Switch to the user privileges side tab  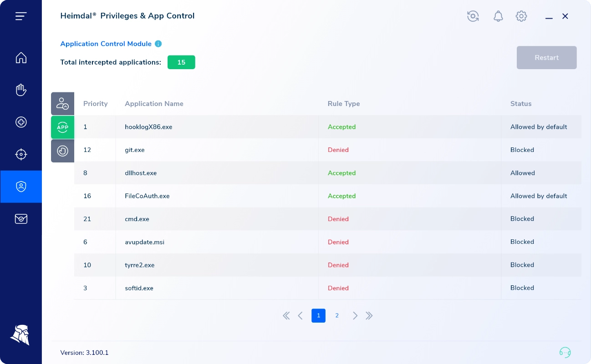(62, 104)
